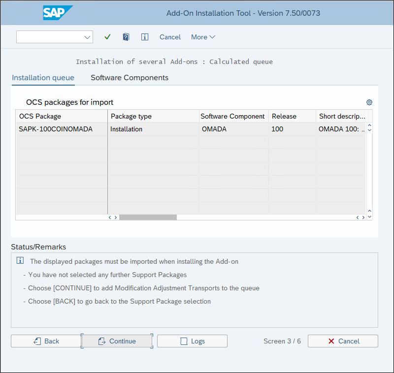Click the green checkmark Enter icon
Viewport: 394px width, 373px height.
tap(107, 37)
